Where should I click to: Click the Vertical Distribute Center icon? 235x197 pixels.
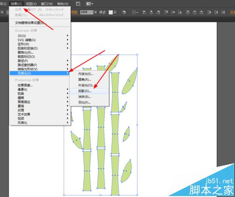point(195,12)
